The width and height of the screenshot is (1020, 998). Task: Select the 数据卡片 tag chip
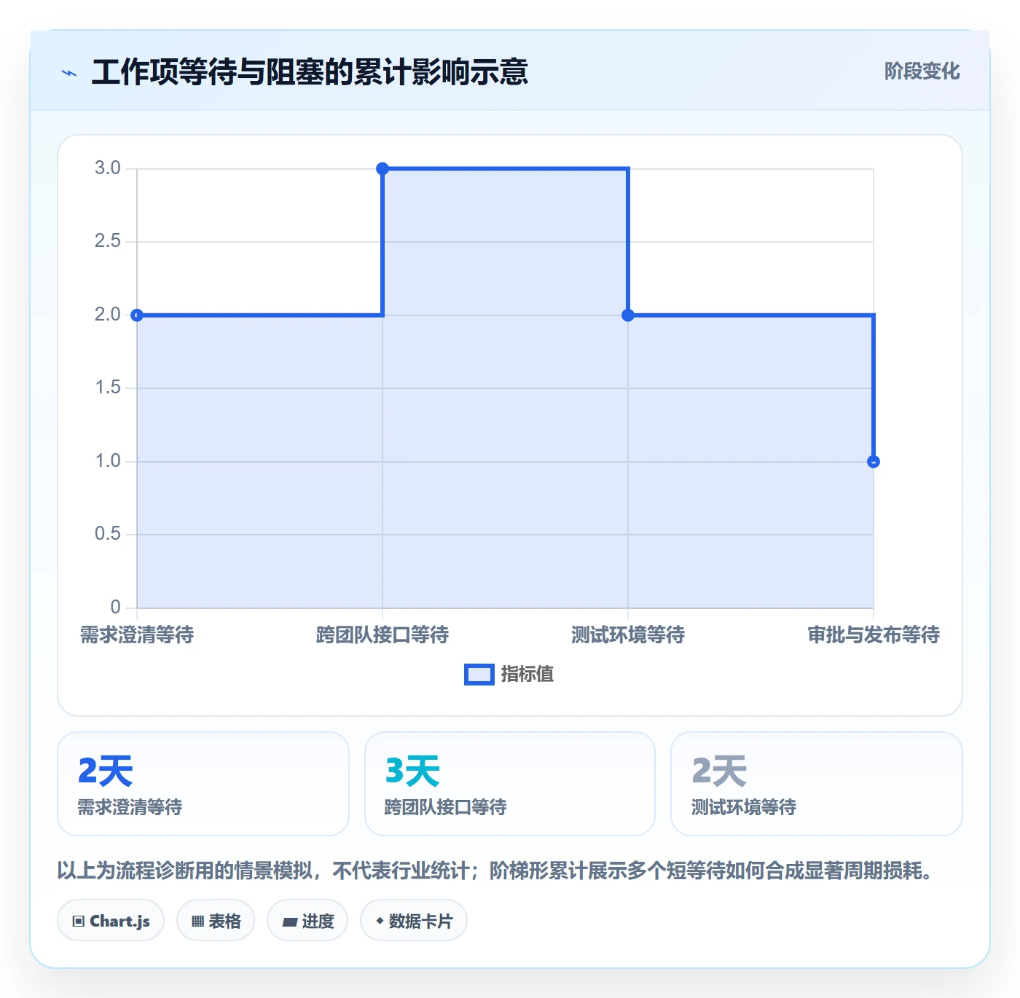414,921
